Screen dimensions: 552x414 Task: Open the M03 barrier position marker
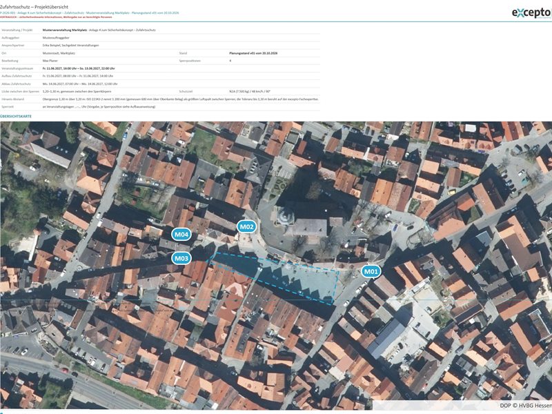point(181,258)
